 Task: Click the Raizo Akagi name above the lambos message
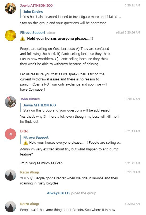(29, 172)
